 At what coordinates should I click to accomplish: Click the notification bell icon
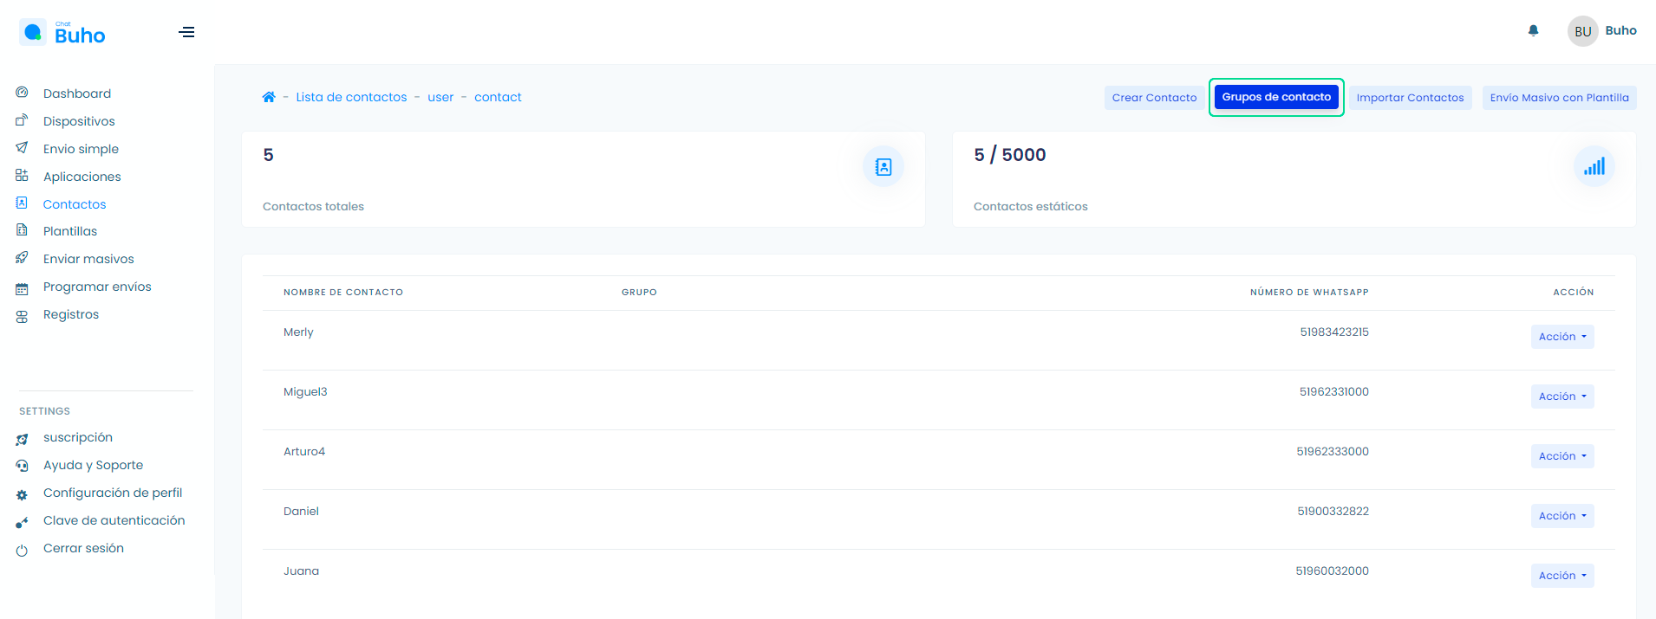(x=1533, y=31)
